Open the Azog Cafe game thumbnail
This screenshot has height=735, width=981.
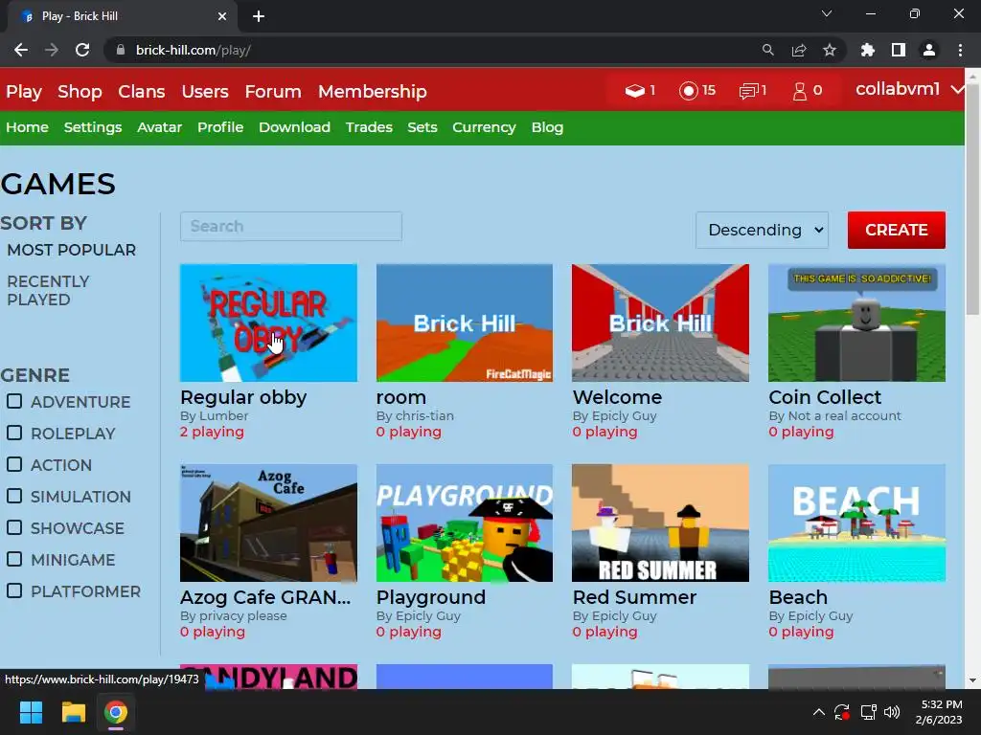click(x=268, y=523)
